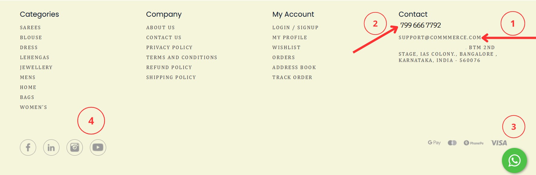Click the Google Pay payment logo
This screenshot has height=175, width=536.
[x=434, y=143]
